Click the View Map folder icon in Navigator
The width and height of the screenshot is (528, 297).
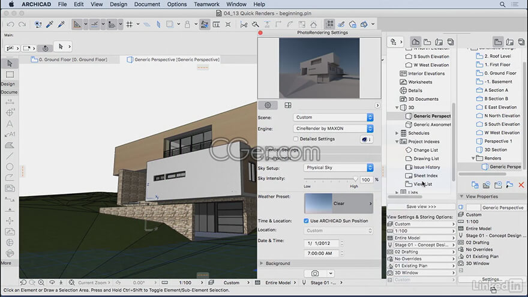(427, 42)
